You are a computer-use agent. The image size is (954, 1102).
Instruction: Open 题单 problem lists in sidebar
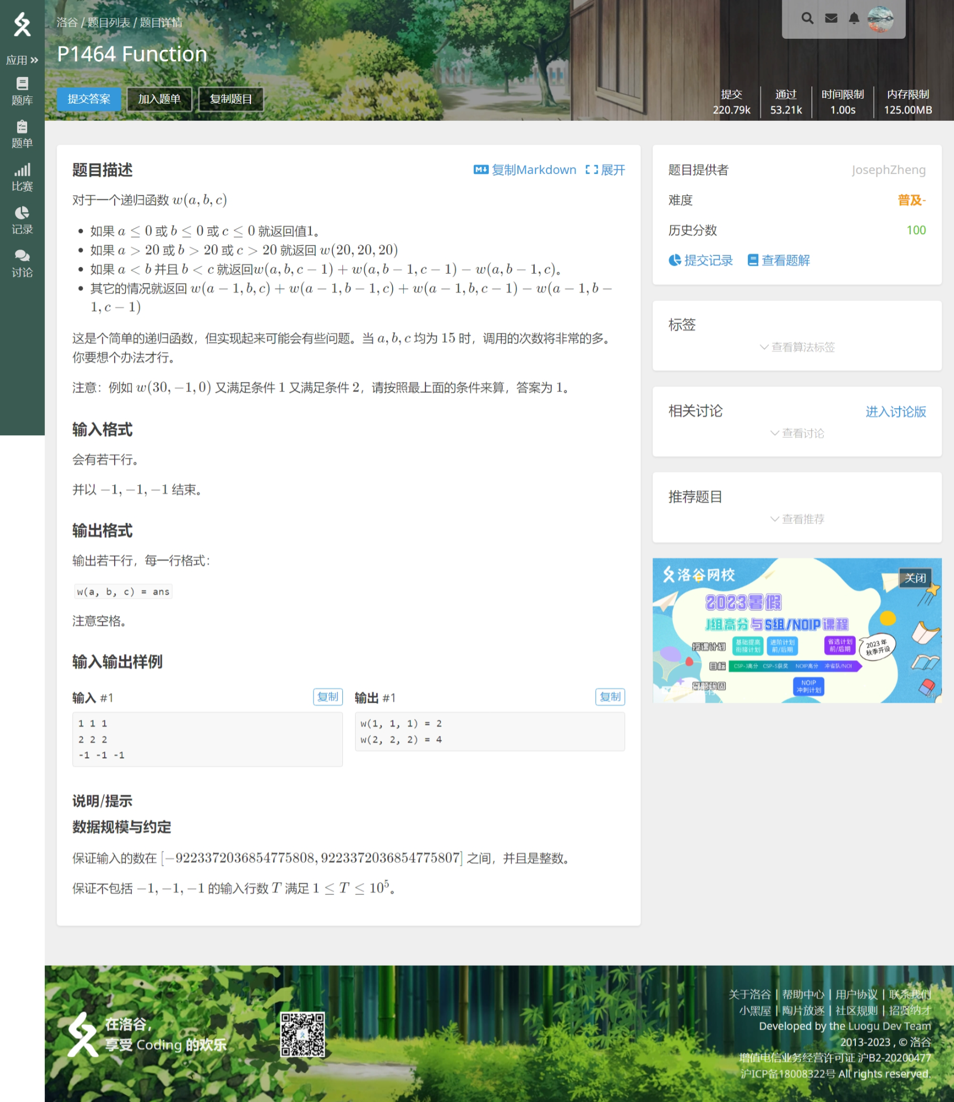click(22, 135)
